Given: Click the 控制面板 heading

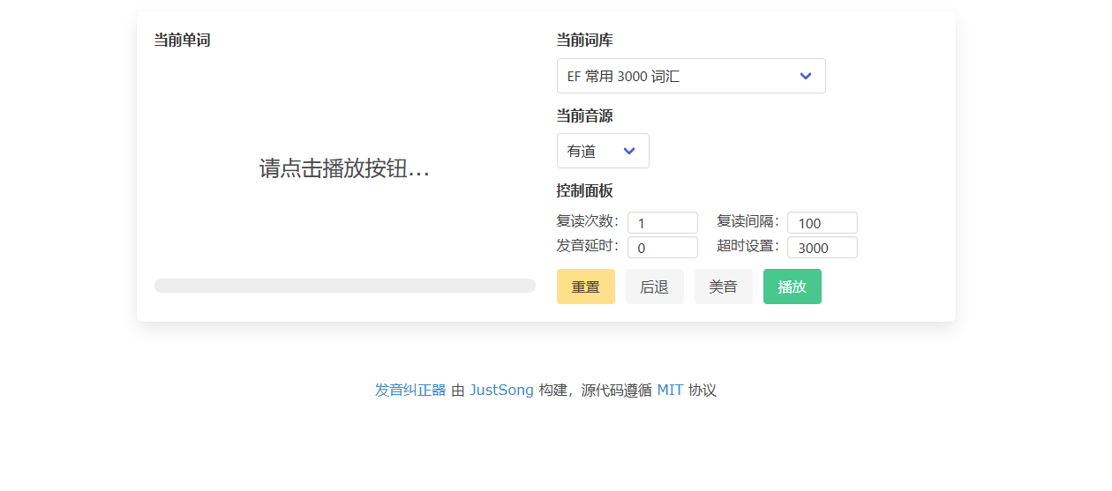Looking at the screenshot, I should [584, 190].
